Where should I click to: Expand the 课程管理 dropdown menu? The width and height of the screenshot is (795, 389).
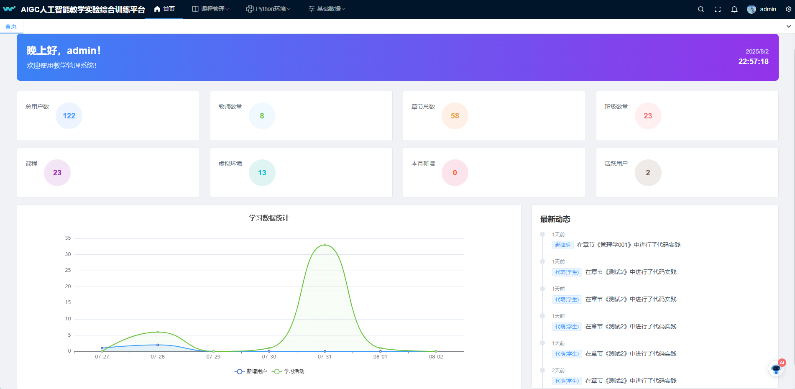point(210,9)
